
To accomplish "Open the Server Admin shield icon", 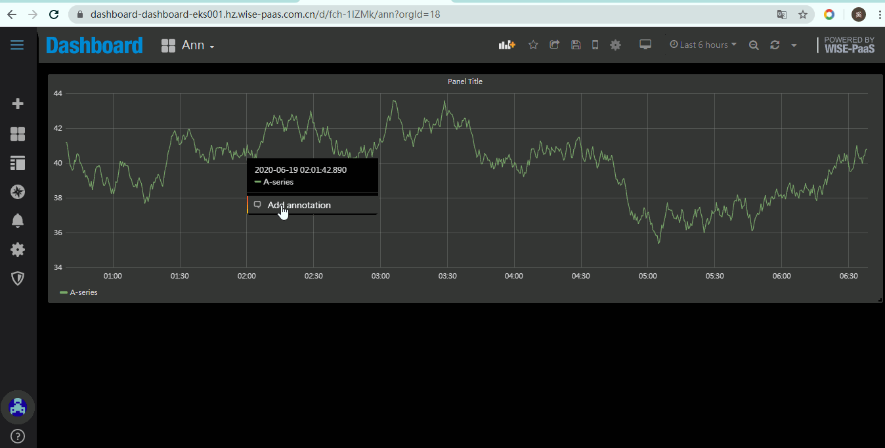I will [x=18, y=279].
